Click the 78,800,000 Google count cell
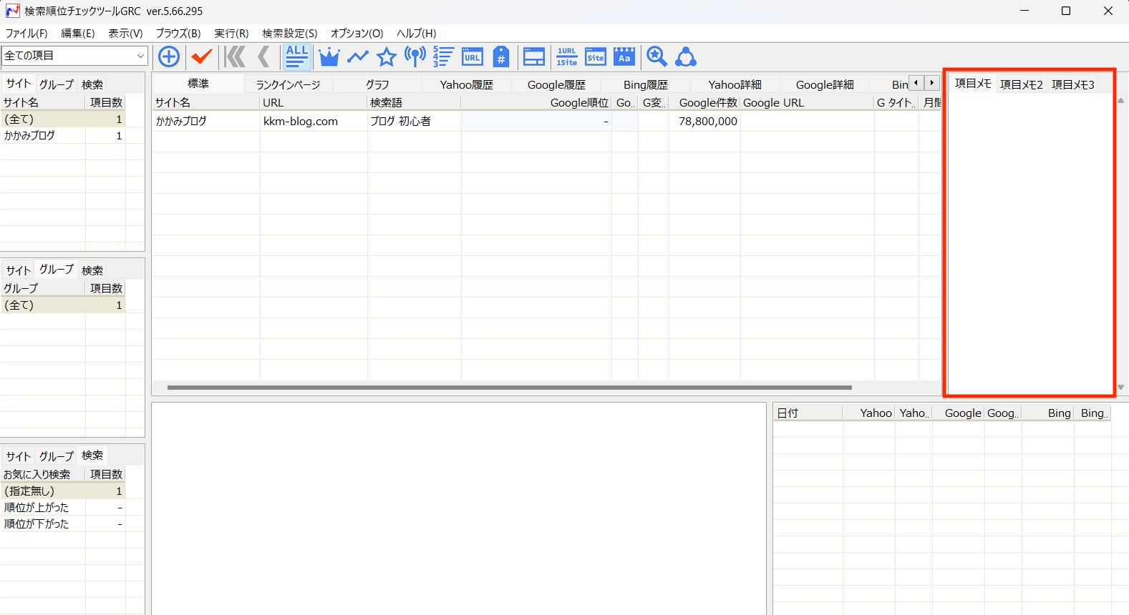 click(704, 122)
